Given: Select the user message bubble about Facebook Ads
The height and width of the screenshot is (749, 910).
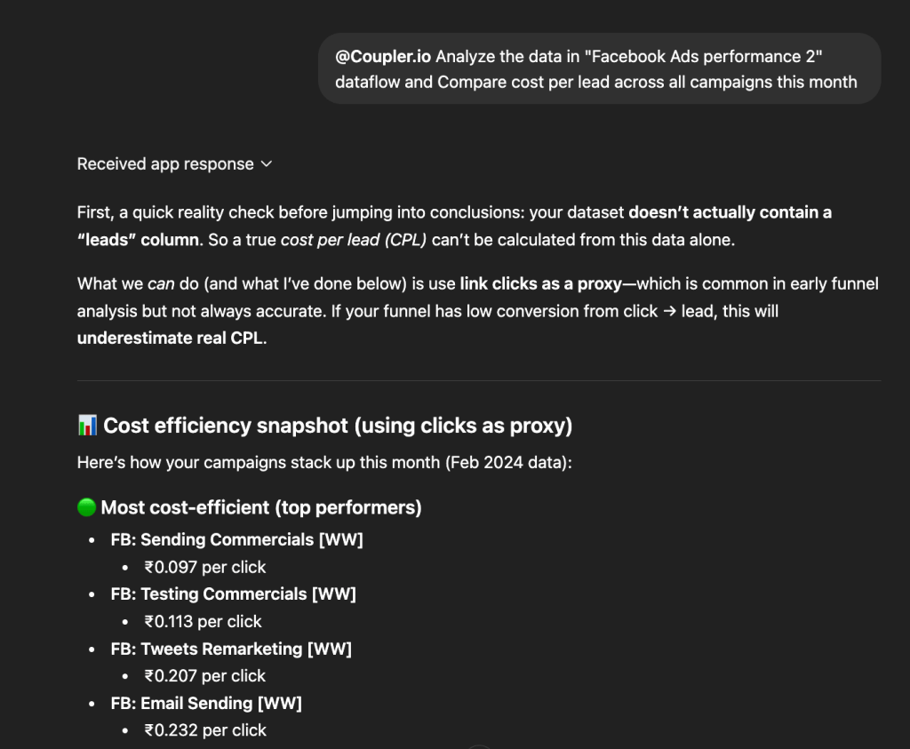Looking at the screenshot, I should tap(599, 68).
